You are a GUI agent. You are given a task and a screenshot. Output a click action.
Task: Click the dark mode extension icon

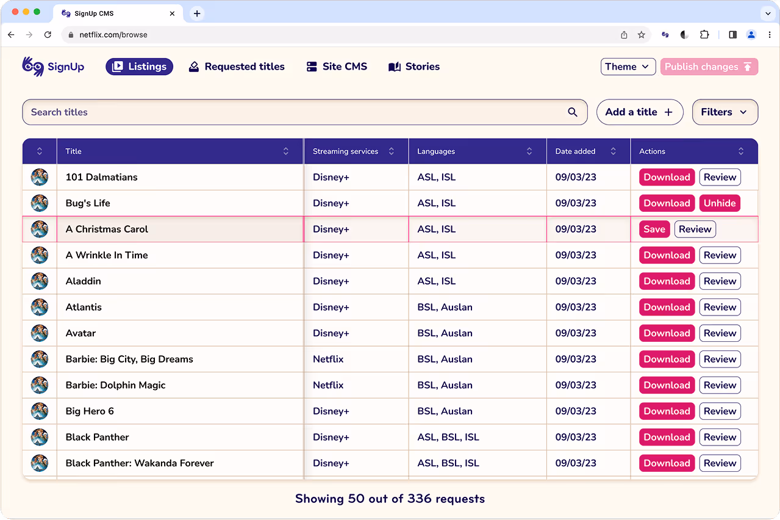(684, 35)
